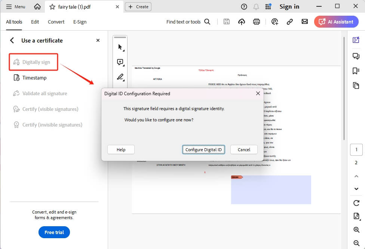Open the AI Assistant

(336, 22)
